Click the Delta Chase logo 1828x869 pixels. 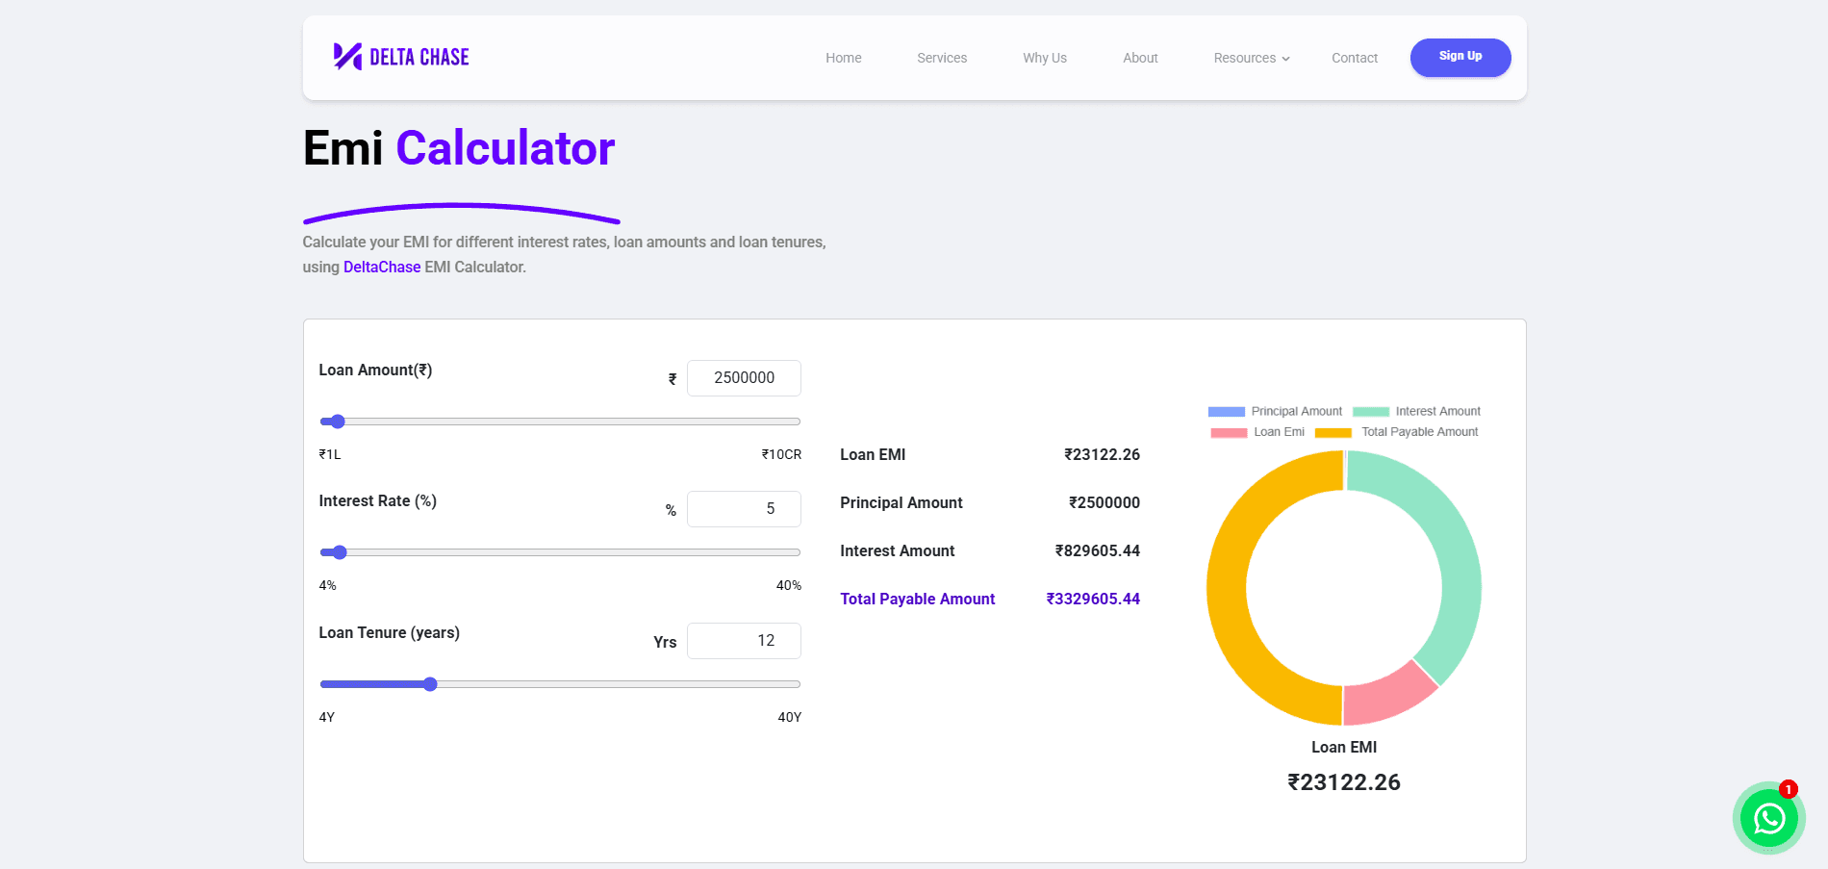(401, 57)
